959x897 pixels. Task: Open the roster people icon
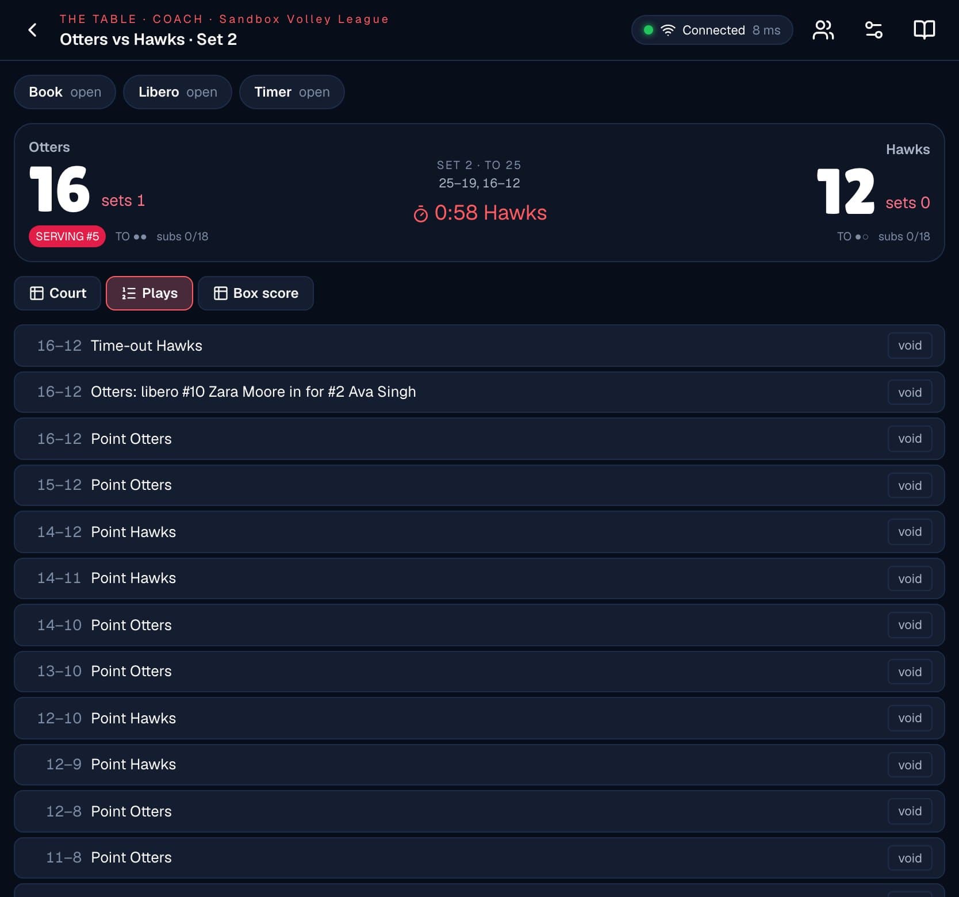[x=823, y=30]
